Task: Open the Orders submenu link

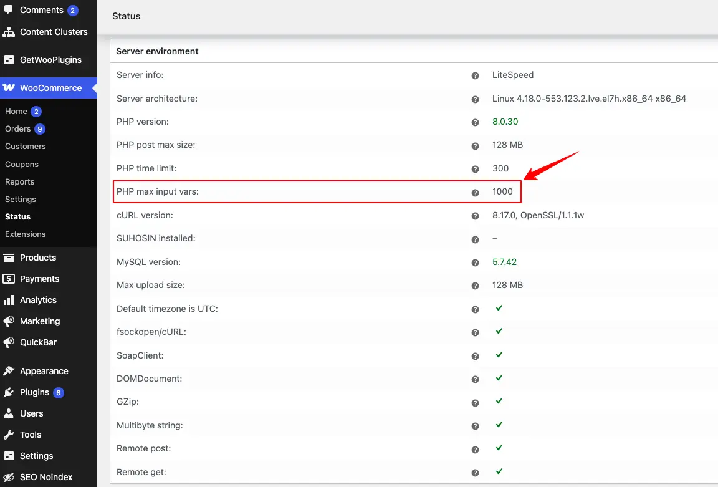Action: click(18, 128)
